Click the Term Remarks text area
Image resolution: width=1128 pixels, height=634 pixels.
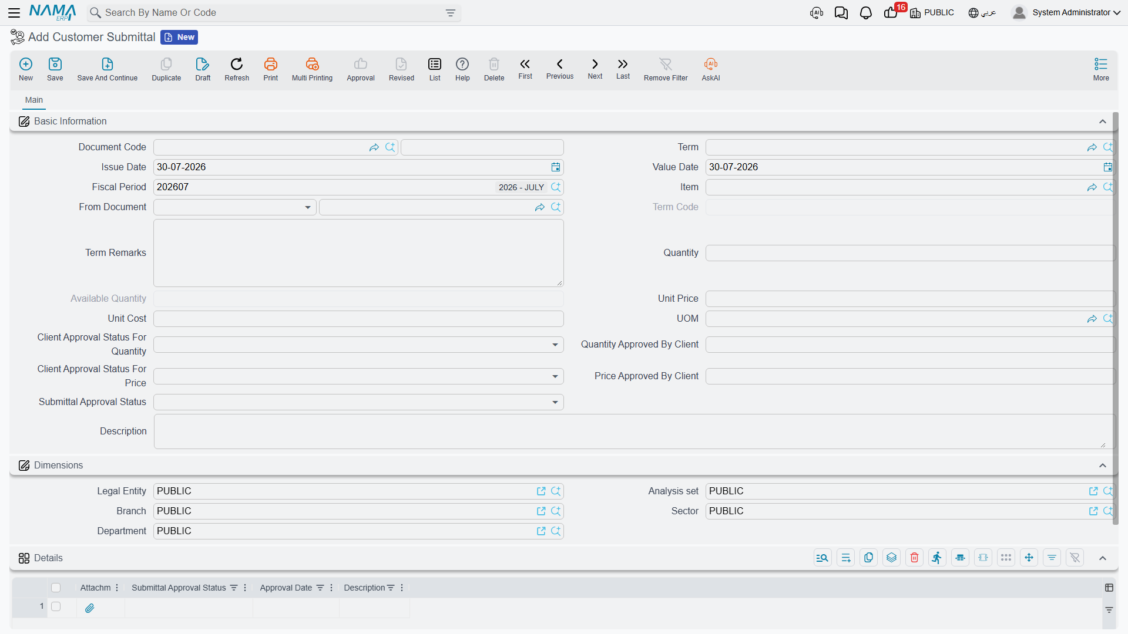click(x=358, y=253)
